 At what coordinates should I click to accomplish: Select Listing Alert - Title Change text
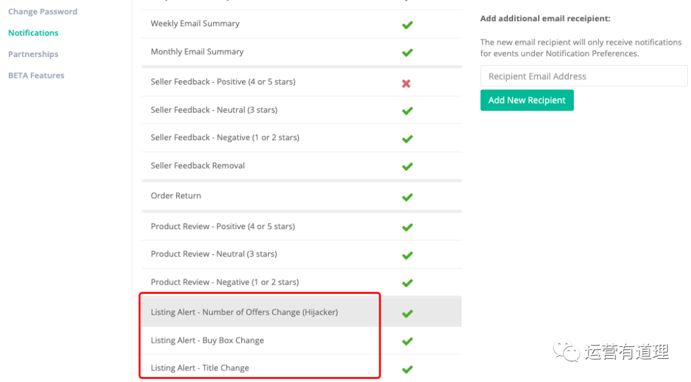click(200, 367)
